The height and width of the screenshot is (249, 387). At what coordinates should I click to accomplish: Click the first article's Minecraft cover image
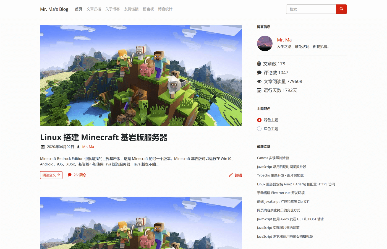[141, 75]
